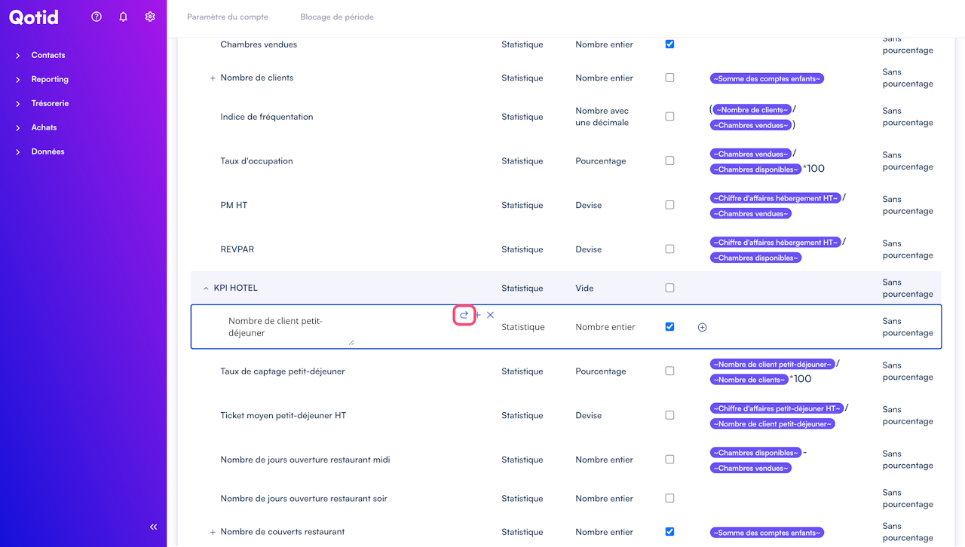Screen dimensions: 965x547
Task: Collapse the sidebar with double chevron
Action: (154, 527)
